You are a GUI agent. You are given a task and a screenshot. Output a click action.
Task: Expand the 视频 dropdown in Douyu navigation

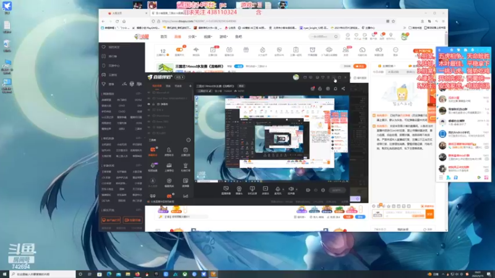[x=208, y=36]
